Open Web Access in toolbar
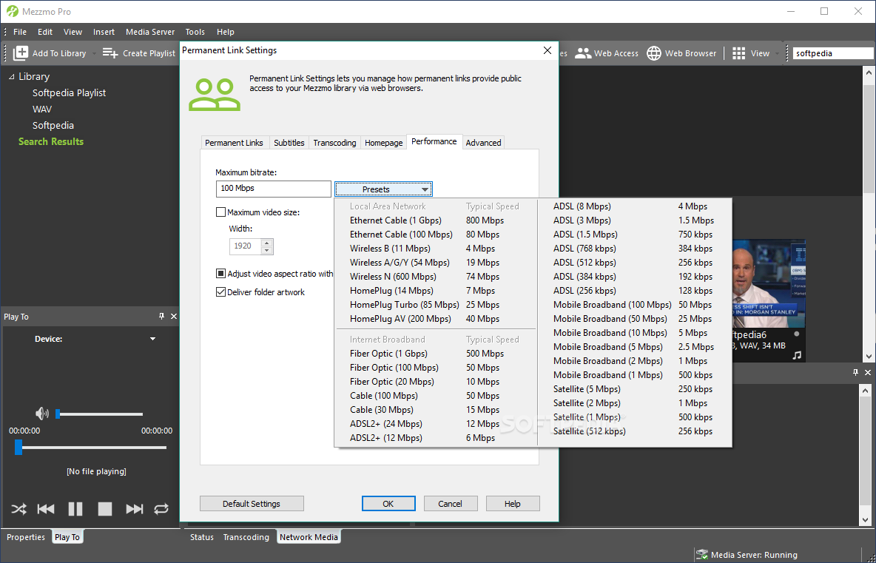876x563 pixels. click(607, 53)
